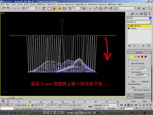Open the View reference coordinate dropdown
This screenshot has height=115, width=153.
(77, 8)
